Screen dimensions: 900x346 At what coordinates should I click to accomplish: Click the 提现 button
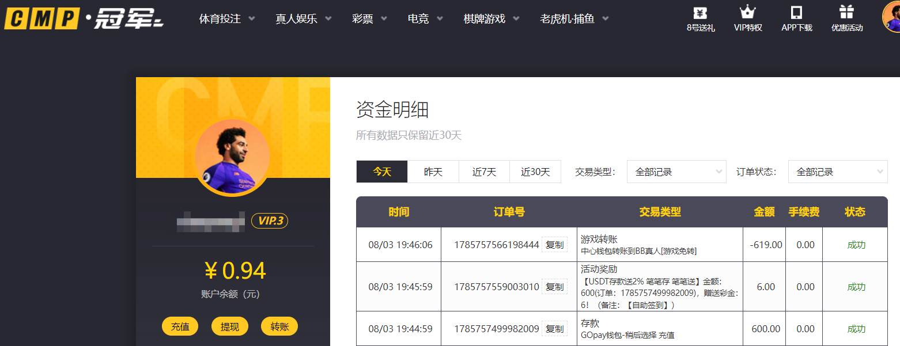230,326
